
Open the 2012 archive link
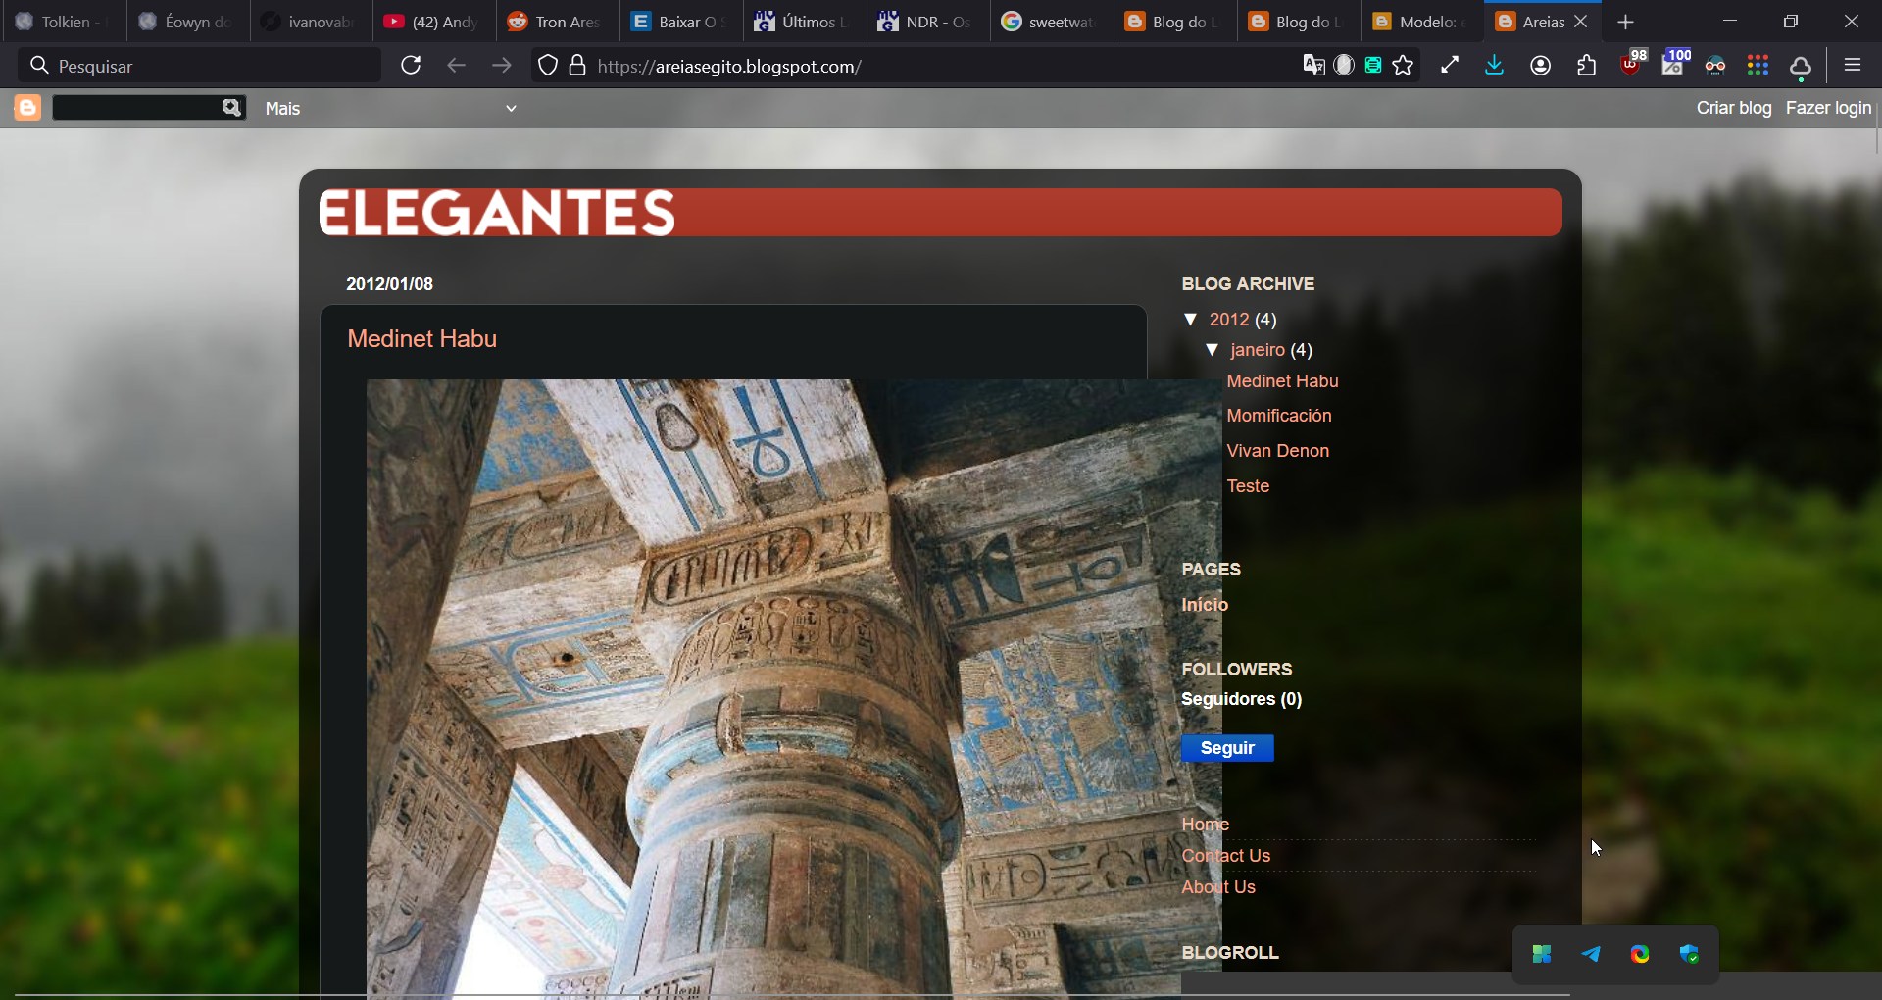click(x=1229, y=321)
